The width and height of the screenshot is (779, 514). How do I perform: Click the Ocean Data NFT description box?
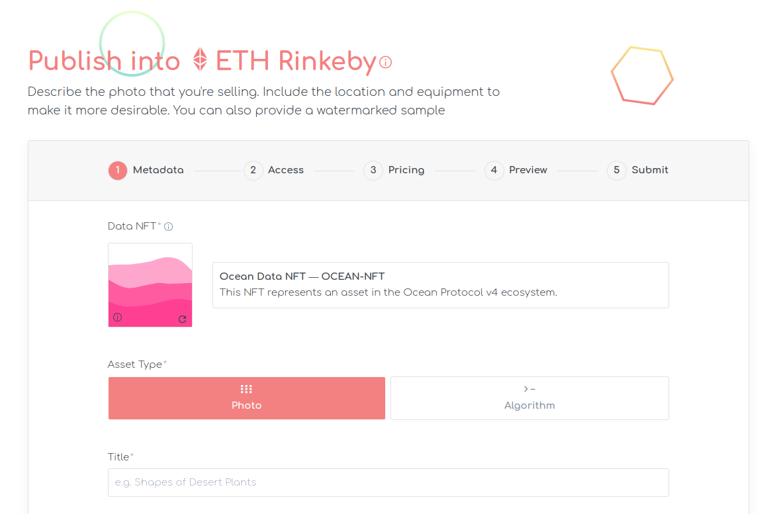coord(441,285)
